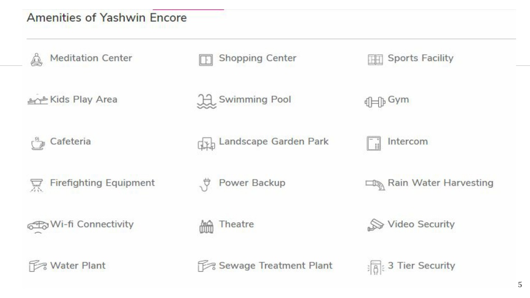Select the Kids Play Area label
This screenshot has height=298, width=530.
[83, 100]
